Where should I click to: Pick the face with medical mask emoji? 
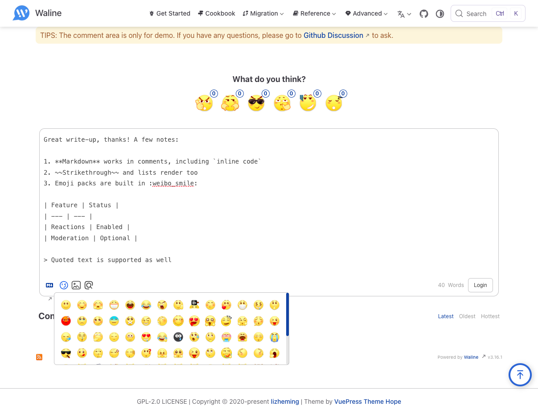tap(242, 305)
